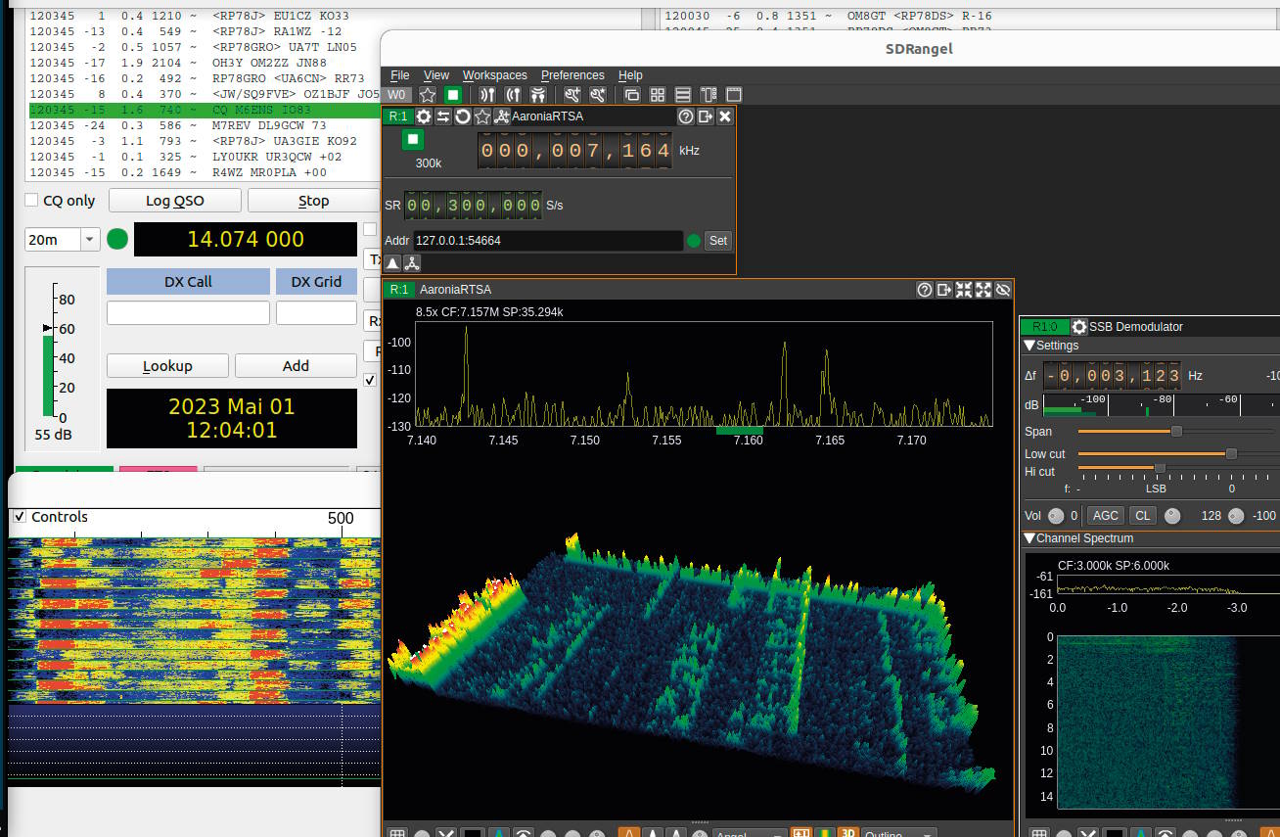Click the Set button next to address
Viewport: 1280px width, 837px height.
(x=718, y=241)
